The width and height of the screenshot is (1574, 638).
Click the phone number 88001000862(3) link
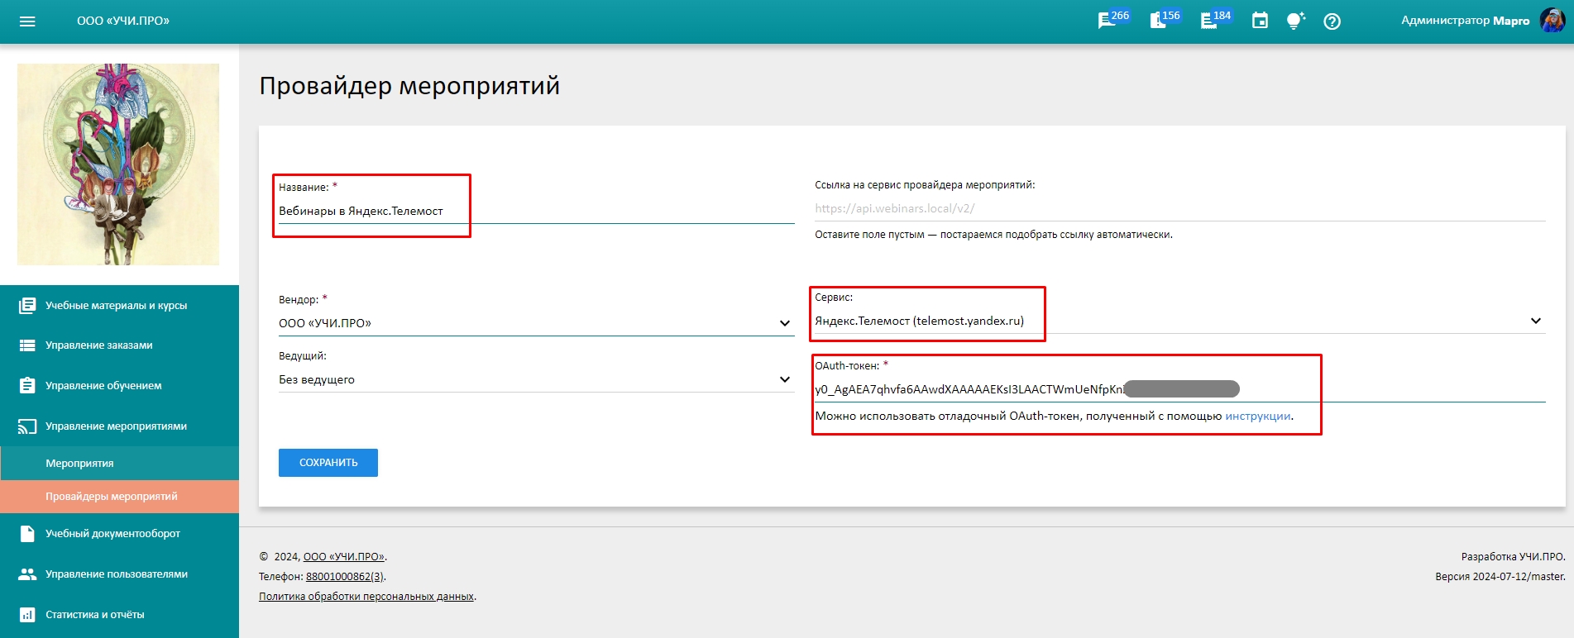coord(345,577)
